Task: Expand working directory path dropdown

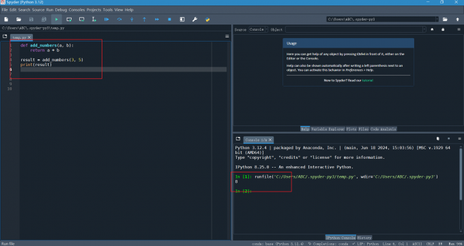Action: 437,19
